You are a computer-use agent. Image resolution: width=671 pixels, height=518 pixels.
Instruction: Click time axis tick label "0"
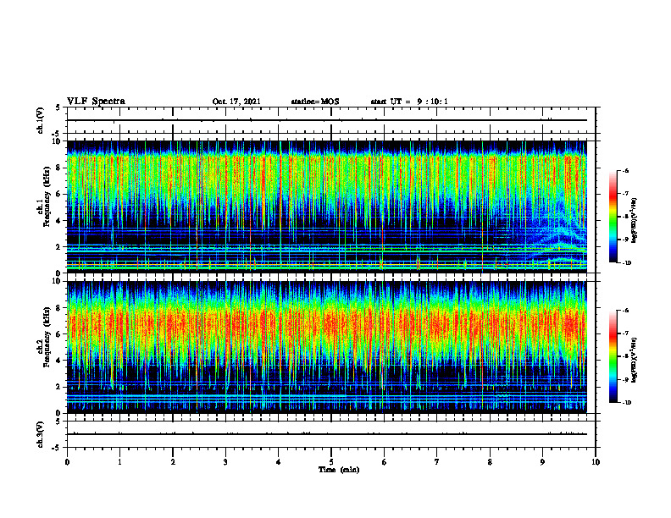[x=67, y=462]
